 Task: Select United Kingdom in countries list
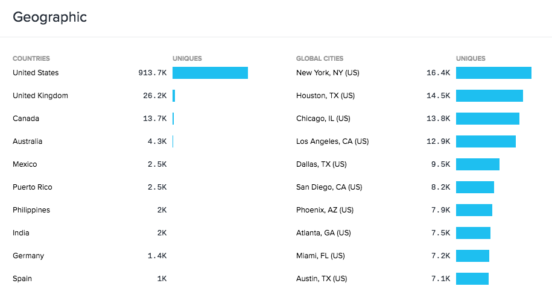pyautogui.click(x=40, y=96)
